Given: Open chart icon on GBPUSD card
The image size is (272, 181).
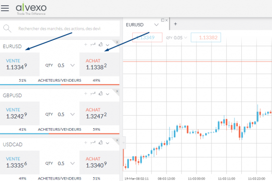Looking at the screenshot, I should (x=93, y=94).
